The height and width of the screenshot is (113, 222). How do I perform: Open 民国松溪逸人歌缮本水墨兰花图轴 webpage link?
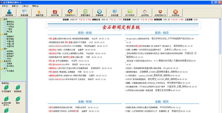(141, 107)
